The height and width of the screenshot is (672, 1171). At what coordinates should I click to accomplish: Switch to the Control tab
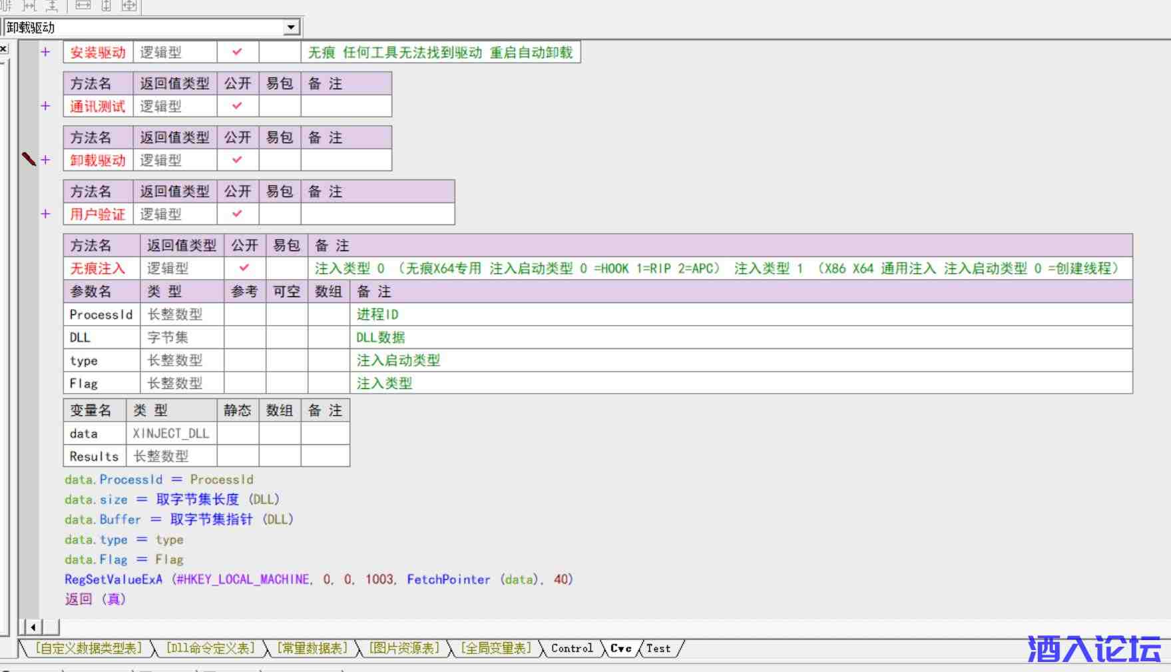tap(572, 648)
